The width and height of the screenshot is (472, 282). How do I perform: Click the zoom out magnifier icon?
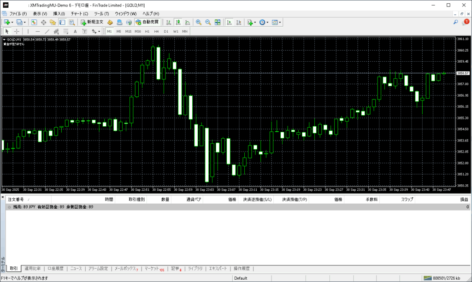pos(208,22)
